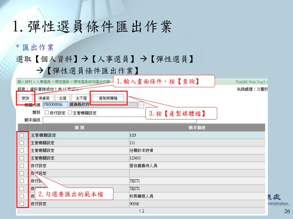Select the cell text 123453

pyautogui.click(x=135, y=158)
